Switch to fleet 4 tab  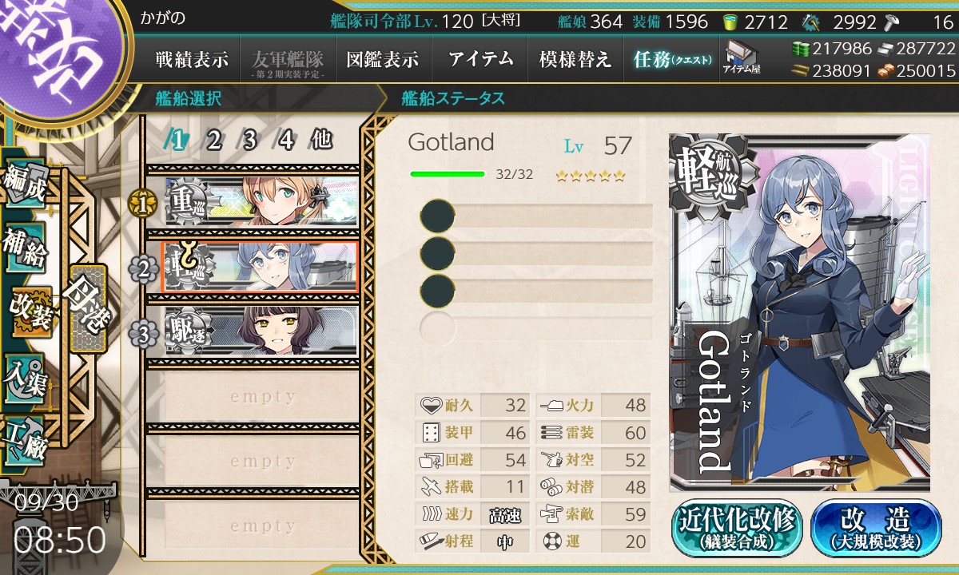pyautogui.click(x=286, y=141)
